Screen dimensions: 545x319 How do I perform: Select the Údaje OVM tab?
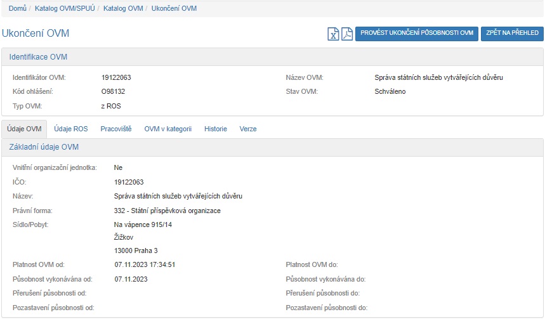coord(25,129)
